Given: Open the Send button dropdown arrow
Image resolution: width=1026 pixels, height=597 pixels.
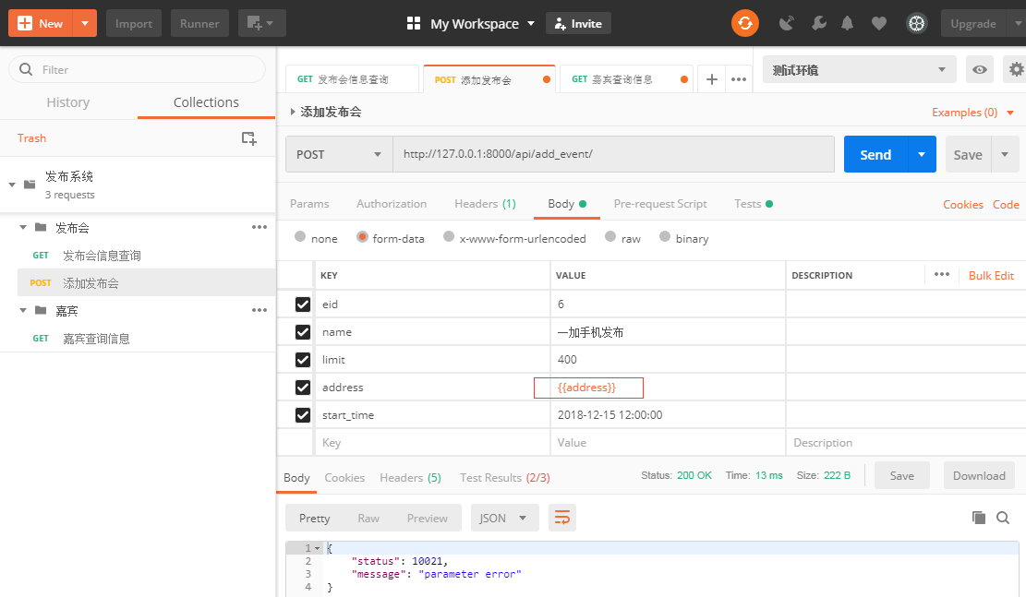Looking at the screenshot, I should point(922,154).
